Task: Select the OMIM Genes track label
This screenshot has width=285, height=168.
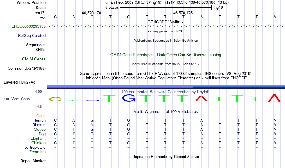Action: 34,59
